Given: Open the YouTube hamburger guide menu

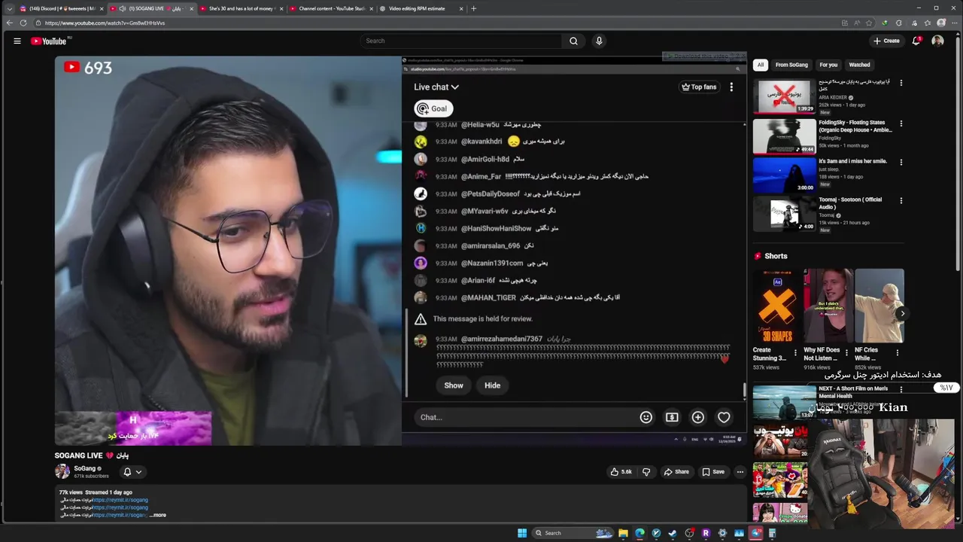Looking at the screenshot, I should tap(17, 41).
